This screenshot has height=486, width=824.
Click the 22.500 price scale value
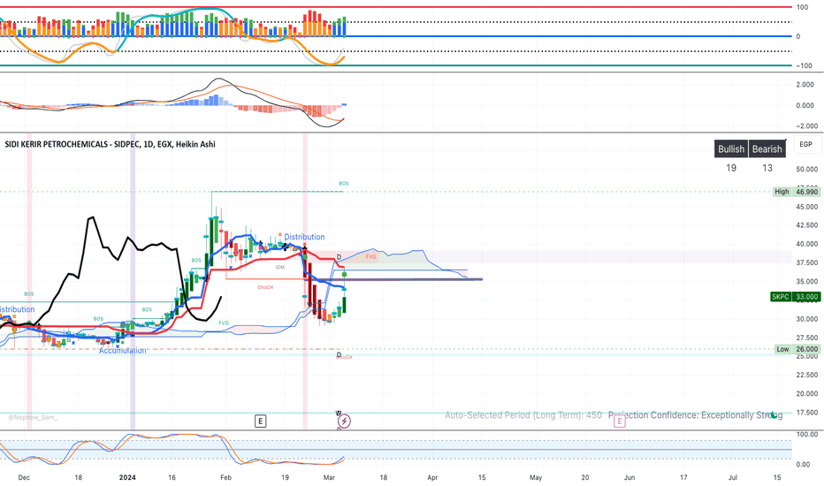click(x=807, y=375)
